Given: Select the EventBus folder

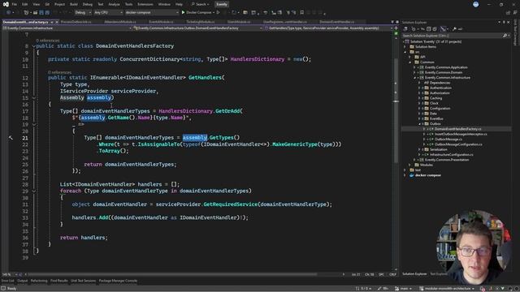Looking at the screenshot, I should 436,118.
